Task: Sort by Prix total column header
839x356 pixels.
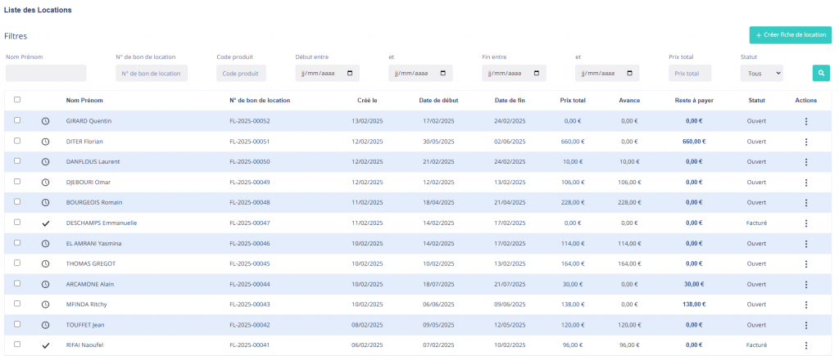Action: point(572,101)
